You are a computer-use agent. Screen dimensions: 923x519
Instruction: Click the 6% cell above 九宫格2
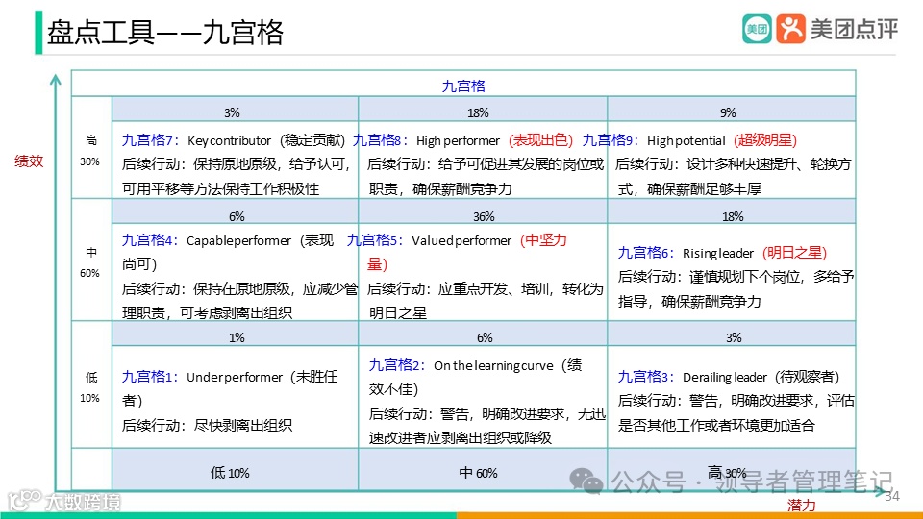click(x=483, y=334)
